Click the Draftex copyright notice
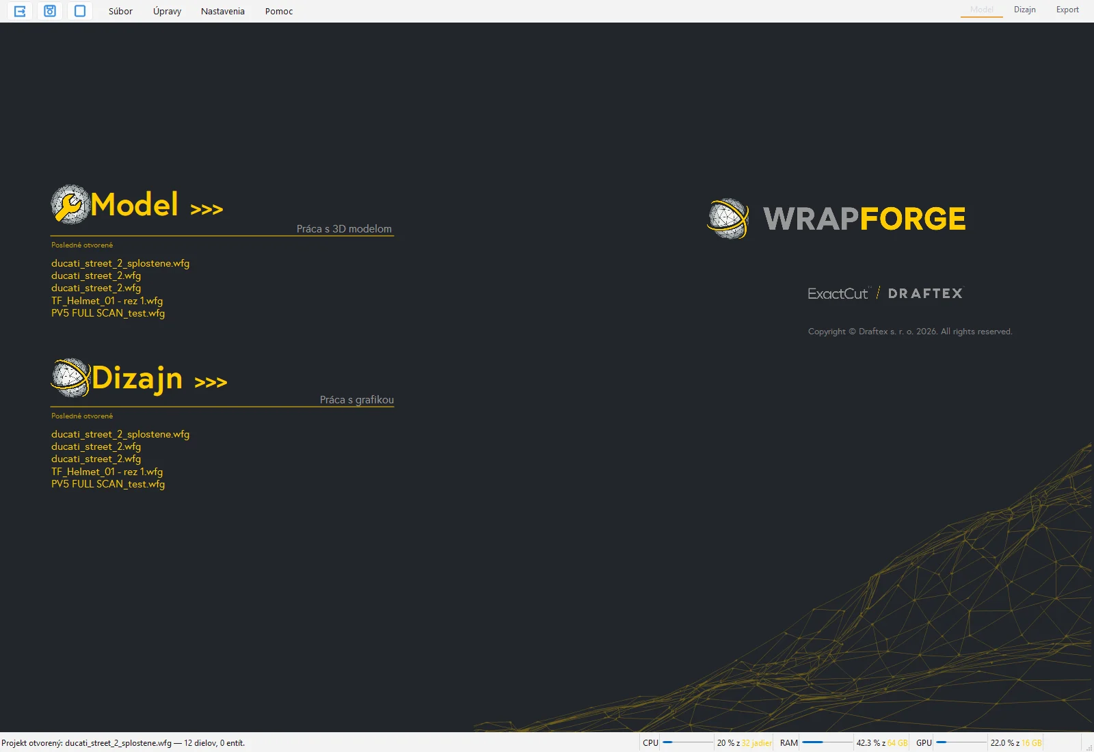This screenshot has height=752, width=1094. 910,332
